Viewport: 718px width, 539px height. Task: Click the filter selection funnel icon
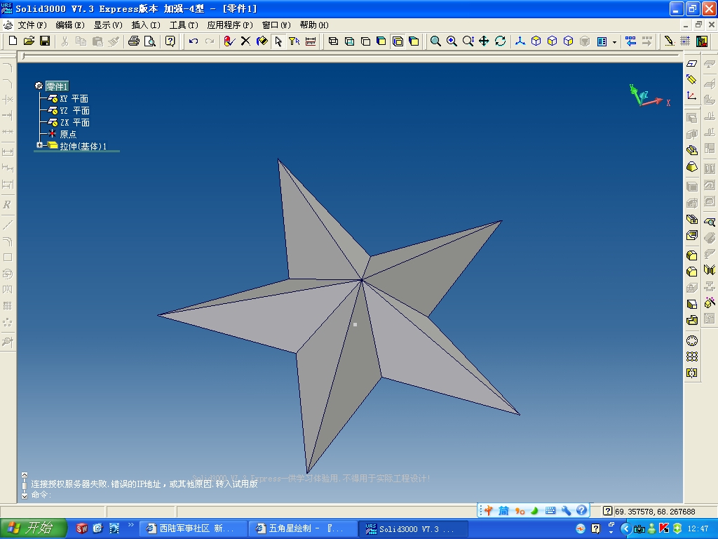[294, 41]
